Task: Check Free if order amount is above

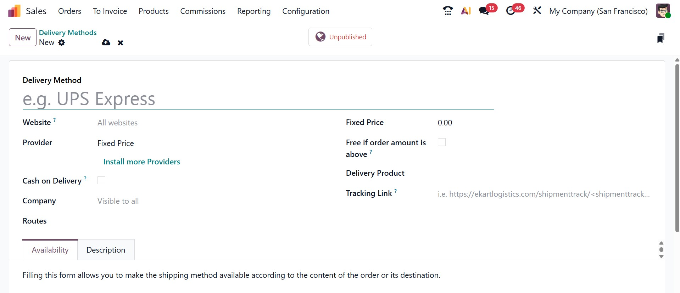Action: [442, 142]
